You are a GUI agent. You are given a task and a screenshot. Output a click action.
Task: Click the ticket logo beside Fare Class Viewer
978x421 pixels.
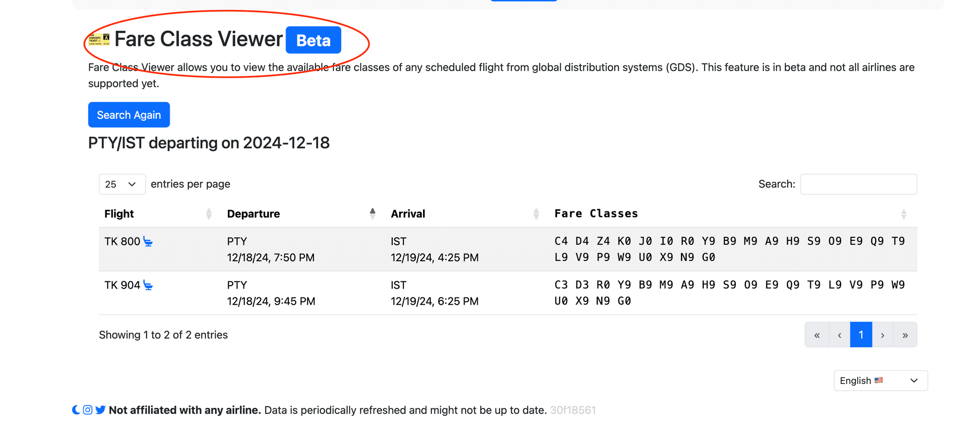(x=99, y=40)
